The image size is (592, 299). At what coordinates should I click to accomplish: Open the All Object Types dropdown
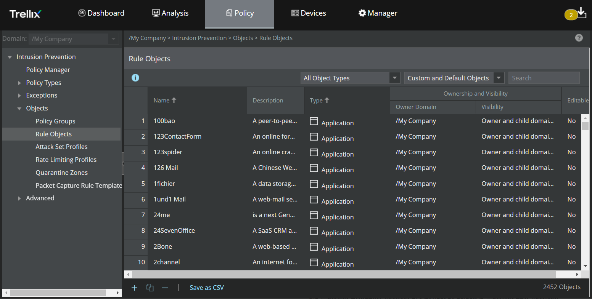click(350, 78)
